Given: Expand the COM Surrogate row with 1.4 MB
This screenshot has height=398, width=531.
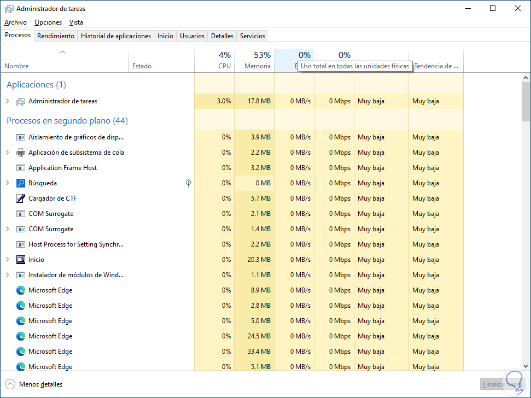Looking at the screenshot, I should point(8,229).
